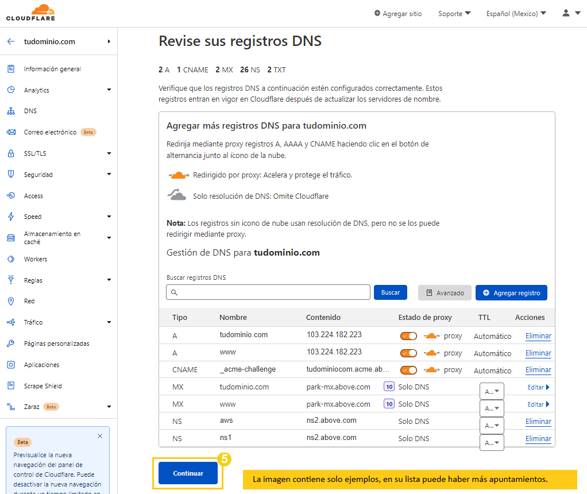Expand the Speed submenu

point(109,217)
